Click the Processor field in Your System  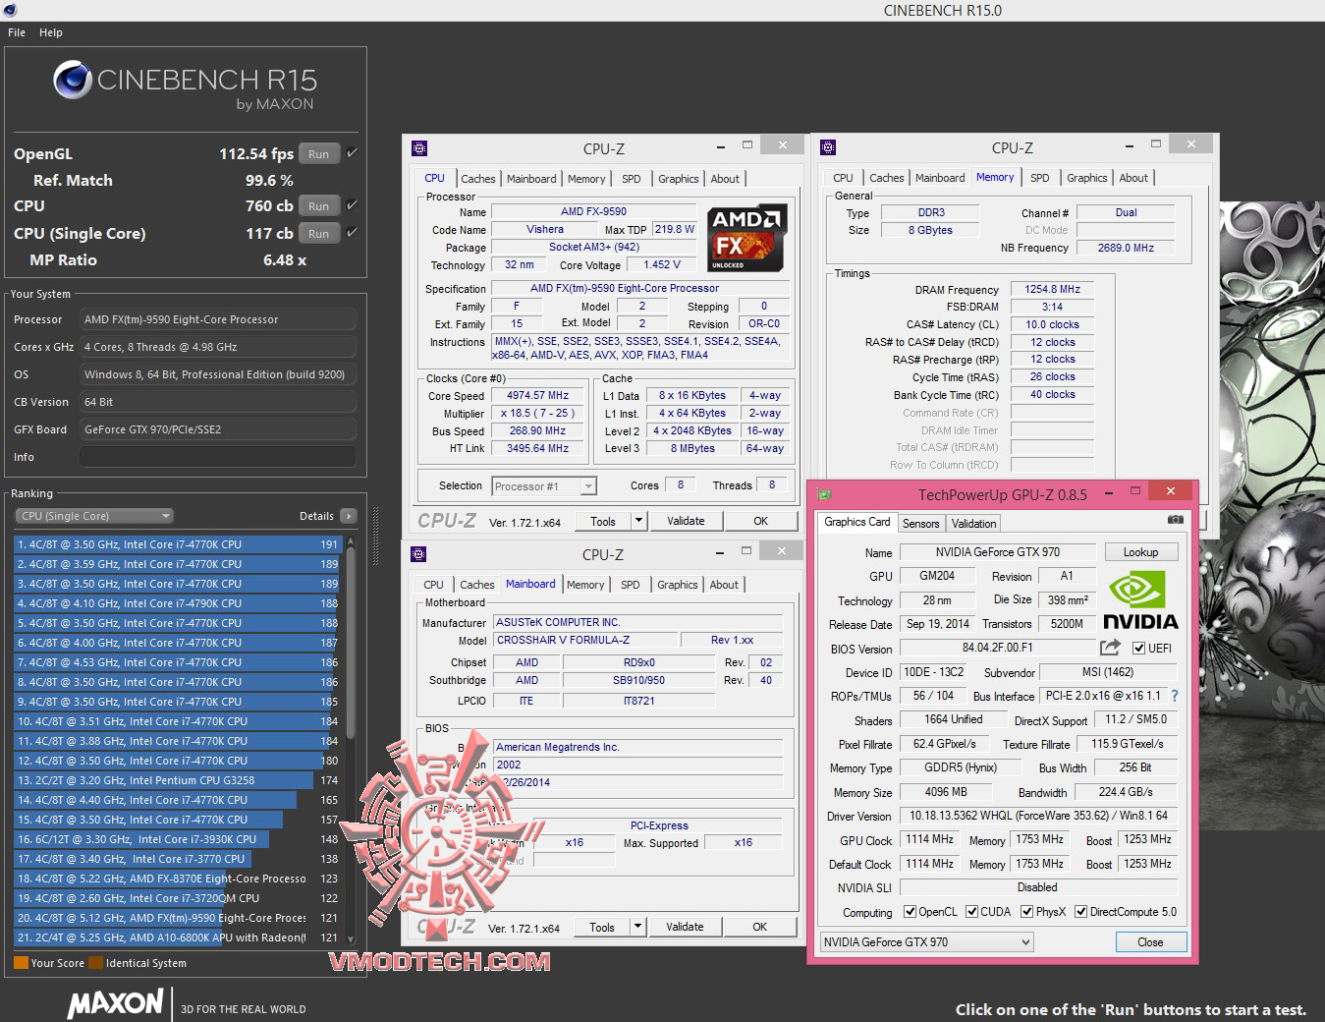pyautogui.click(x=218, y=319)
